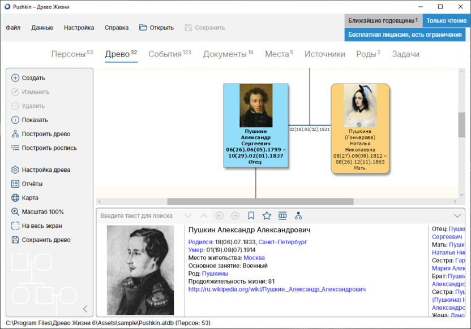Click the Построить древо tree icon
Viewport: 471px width, 329px height.
(x=15, y=134)
